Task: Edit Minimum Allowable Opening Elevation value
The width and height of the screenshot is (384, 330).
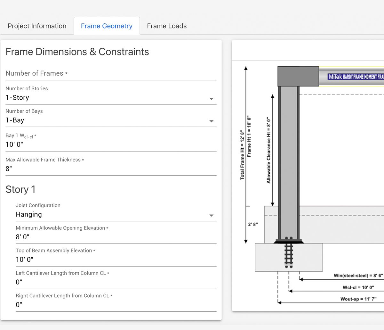Action: pyautogui.click(x=116, y=237)
